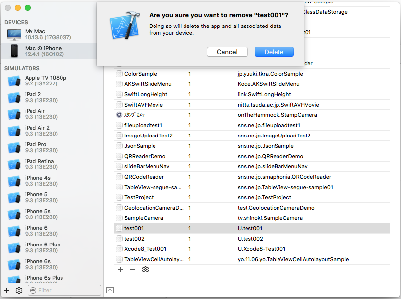401x299 pixels.
Task: Add an installed app with the plus button
Action: [120, 270]
